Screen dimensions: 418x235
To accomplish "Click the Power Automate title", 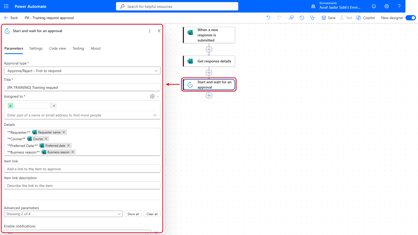I will click(31, 6).
